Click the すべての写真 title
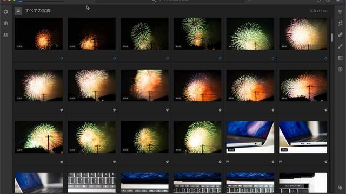Image resolution: width=346 pixels, height=194 pixels. [x=38, y=11]
